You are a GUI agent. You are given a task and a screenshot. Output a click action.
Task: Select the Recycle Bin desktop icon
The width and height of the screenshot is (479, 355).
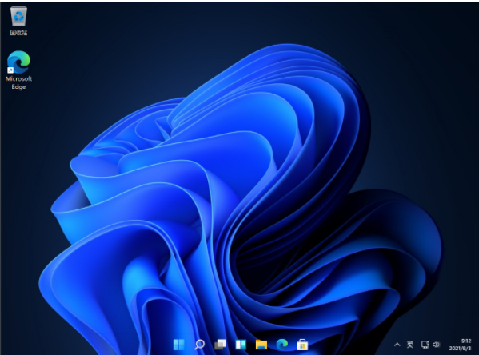pyautogui.click(x=18, y=16)
